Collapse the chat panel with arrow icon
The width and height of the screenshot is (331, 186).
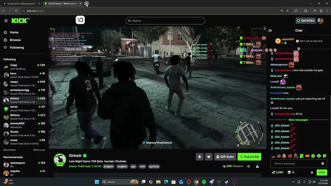[270, 30]
